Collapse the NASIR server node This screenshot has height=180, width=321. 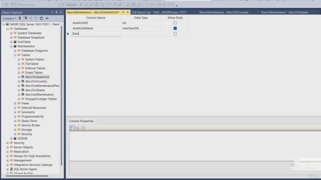(x=4, y=24)
